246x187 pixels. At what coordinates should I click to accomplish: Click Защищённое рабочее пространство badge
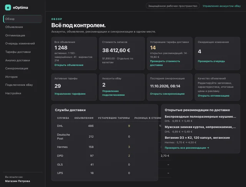173,6
